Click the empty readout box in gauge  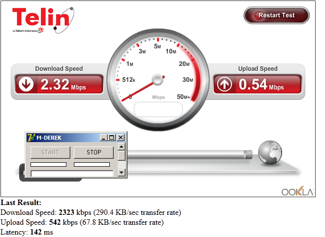[159, 109]
